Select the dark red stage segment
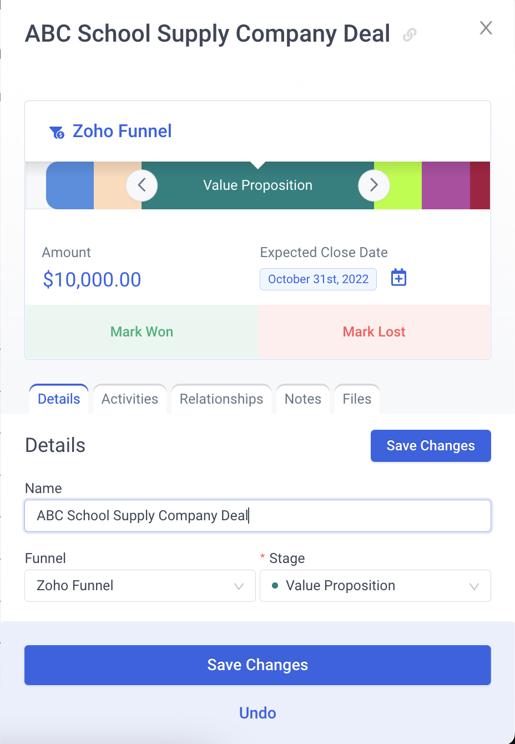Viewport: 515px width, 744px height. [x=480, y=185]
